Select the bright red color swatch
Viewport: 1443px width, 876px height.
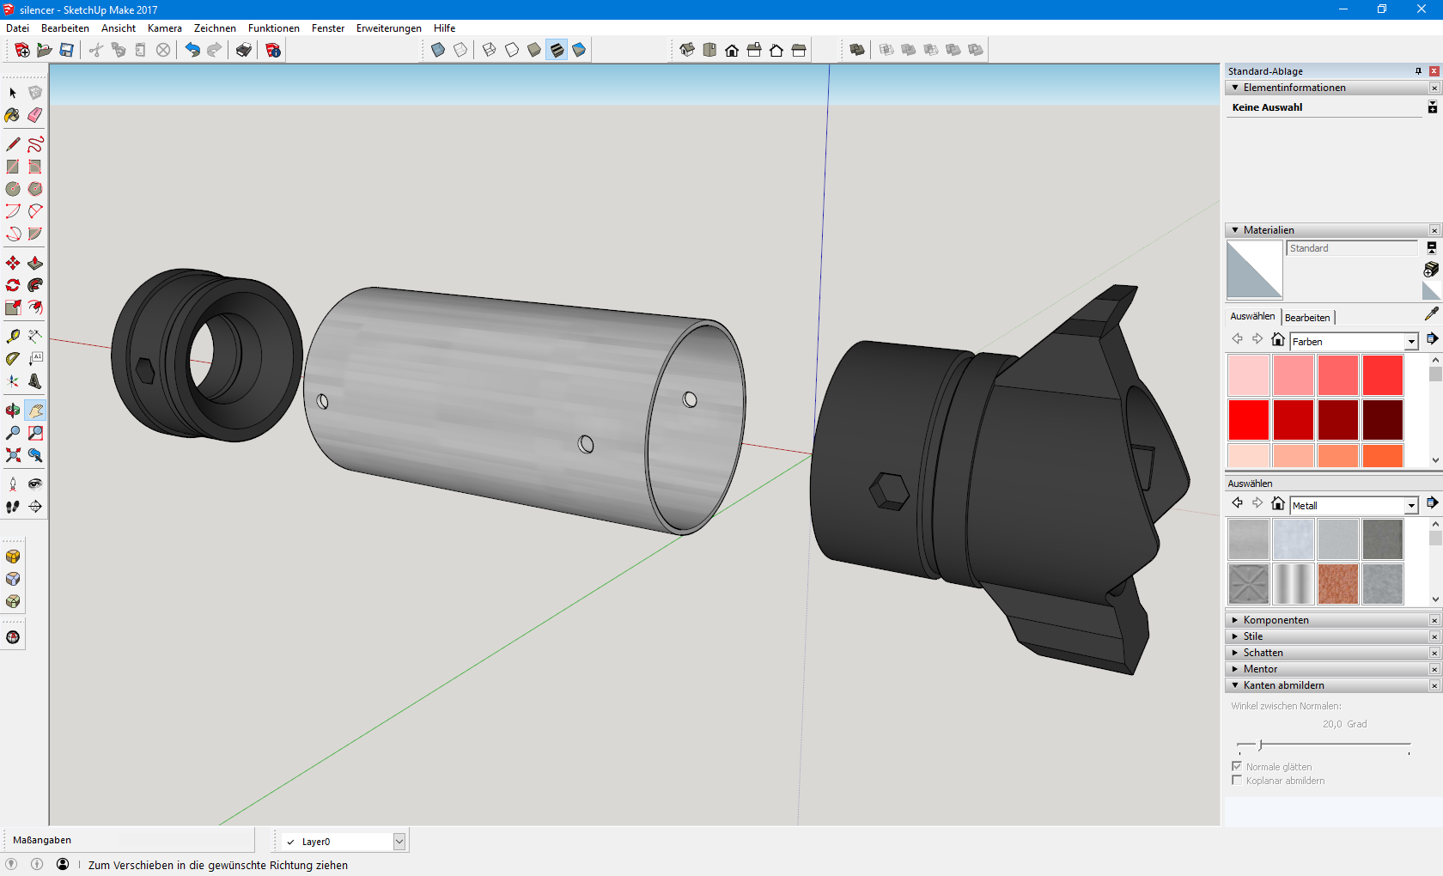(1248, 419)
